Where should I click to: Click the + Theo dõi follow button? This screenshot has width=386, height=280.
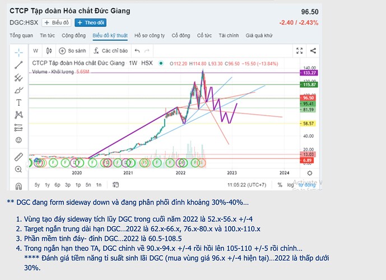[x=91, y=22]
